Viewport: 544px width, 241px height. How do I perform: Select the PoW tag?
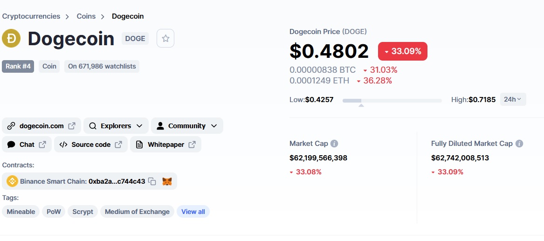[54, 212]
